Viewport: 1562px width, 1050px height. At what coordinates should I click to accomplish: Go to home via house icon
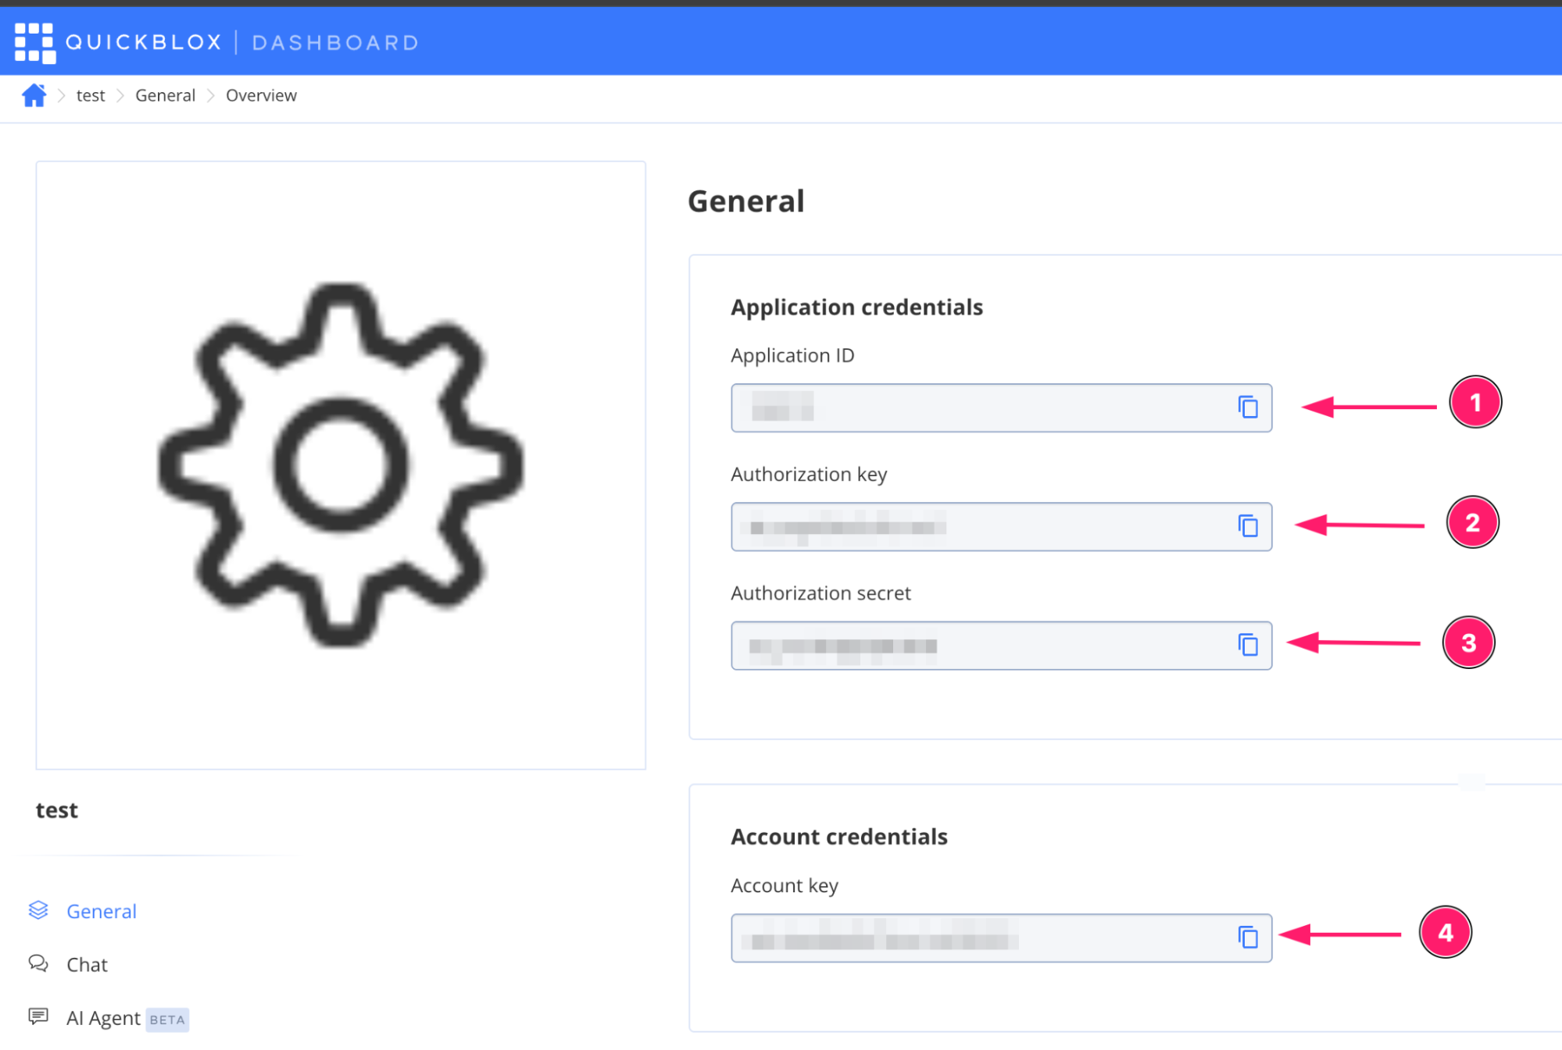[x=34, y=95]
